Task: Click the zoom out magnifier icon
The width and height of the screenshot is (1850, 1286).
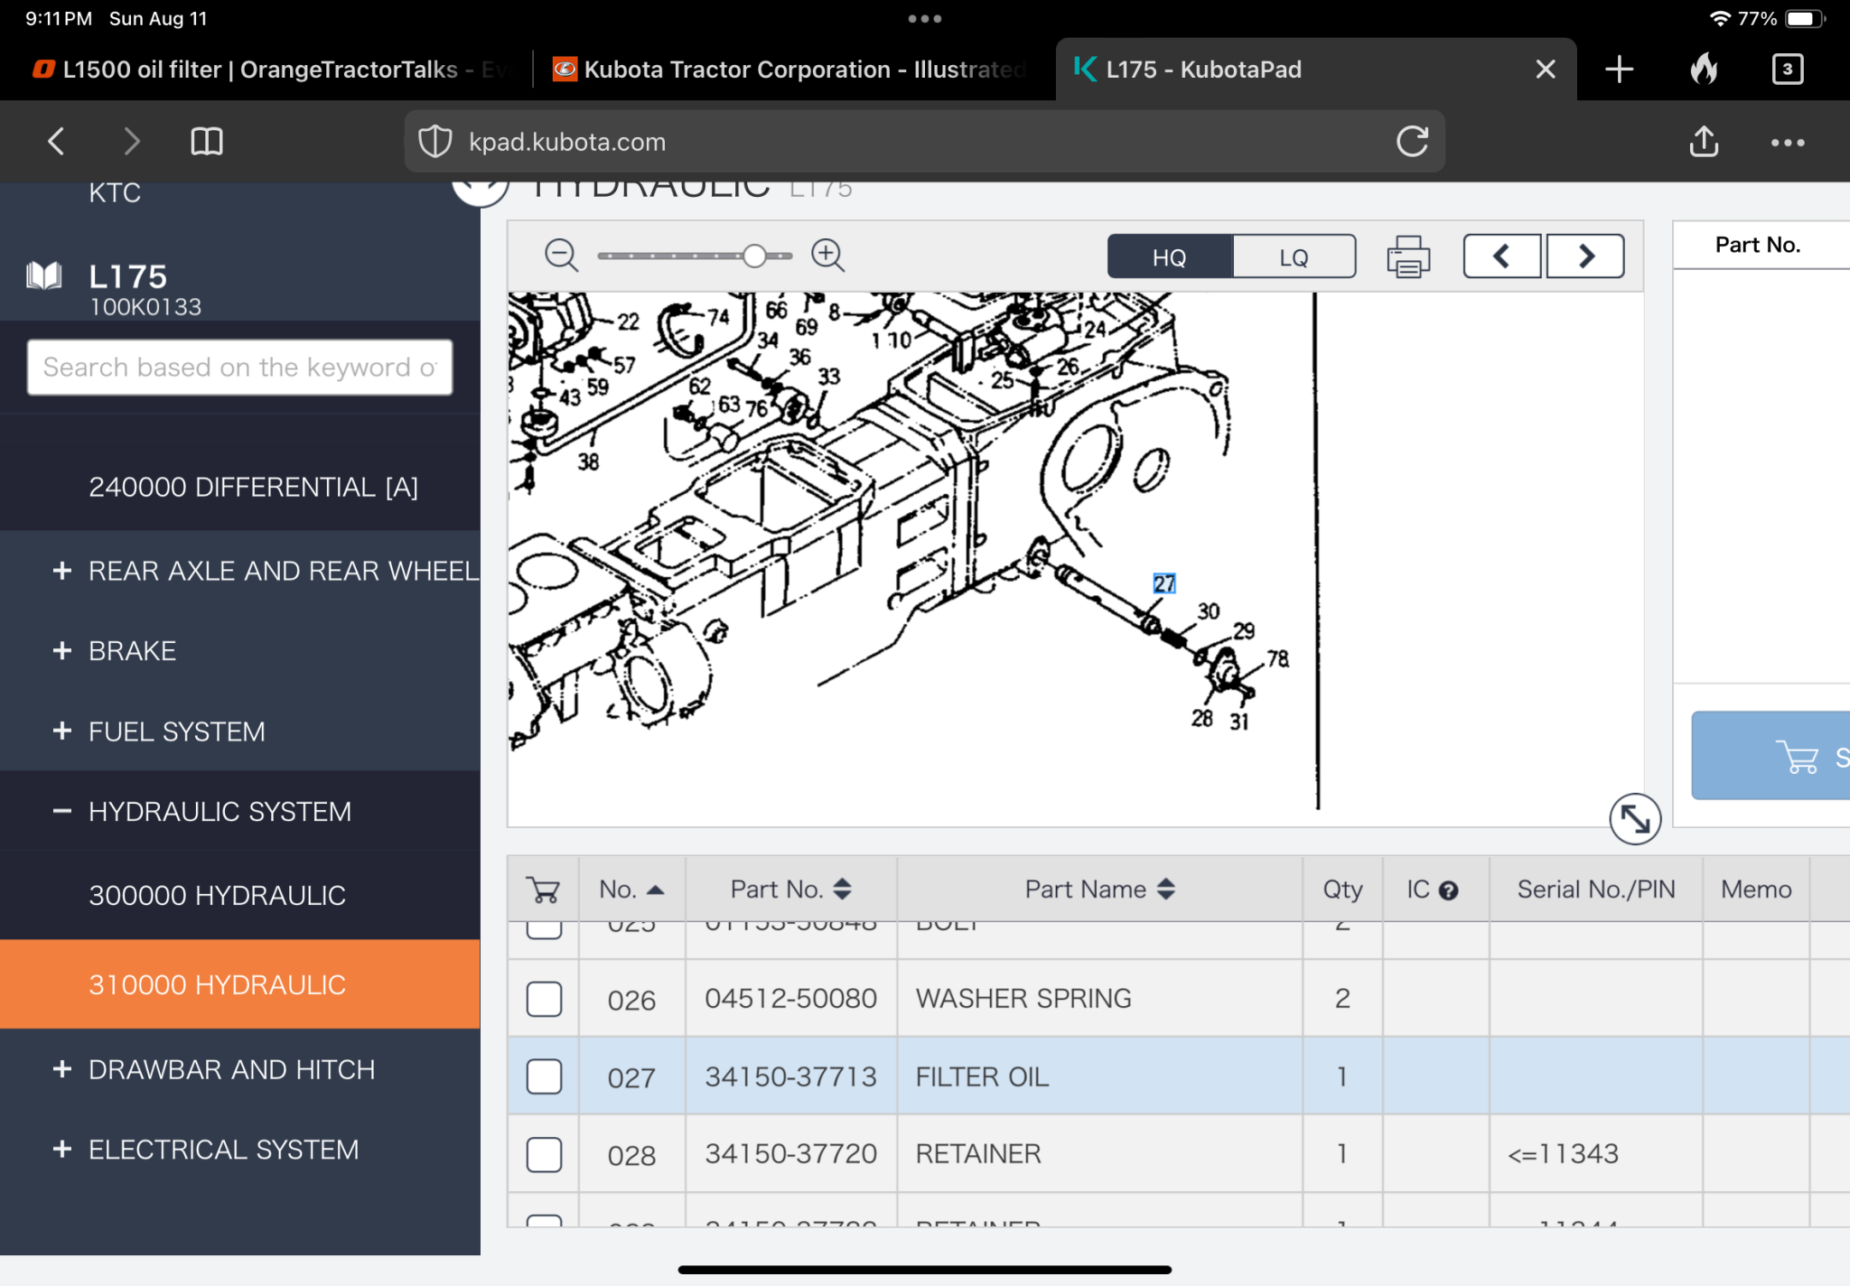Action: pos(561,256)
